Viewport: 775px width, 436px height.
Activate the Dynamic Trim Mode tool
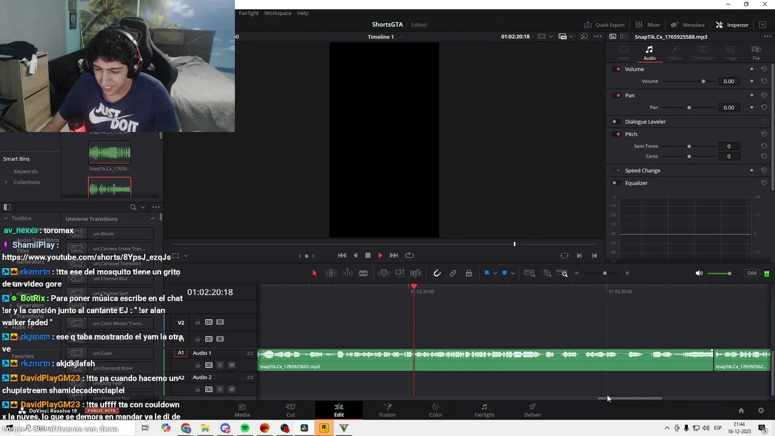point(347,274)
